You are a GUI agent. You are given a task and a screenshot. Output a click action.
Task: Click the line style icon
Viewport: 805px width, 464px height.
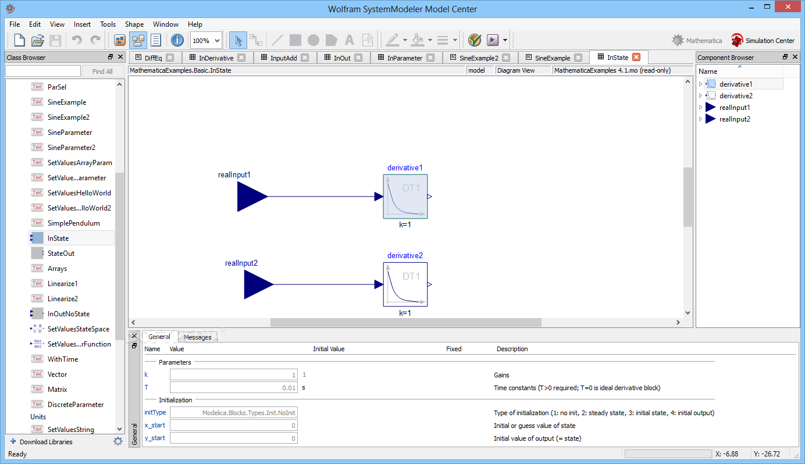tap(443, 40)
